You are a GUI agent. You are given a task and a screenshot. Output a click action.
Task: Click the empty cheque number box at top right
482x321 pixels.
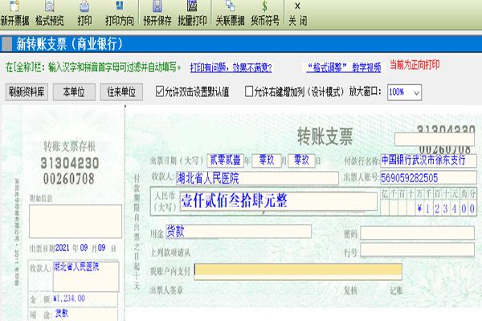[x=435, y=139]
